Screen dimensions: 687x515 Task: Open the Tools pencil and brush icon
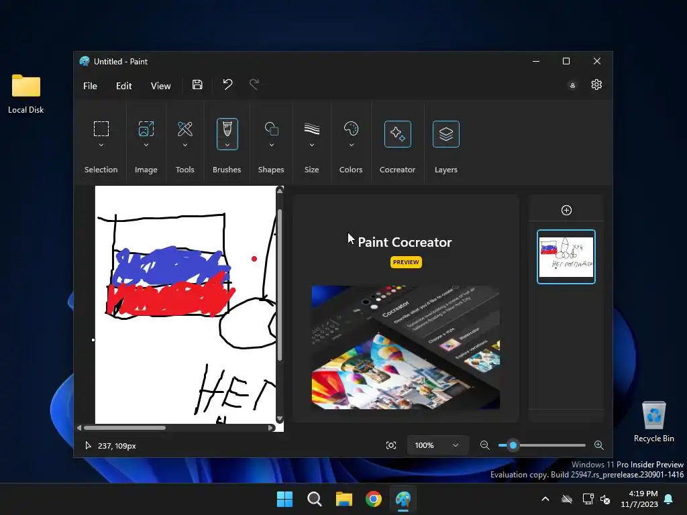point(185,129)
